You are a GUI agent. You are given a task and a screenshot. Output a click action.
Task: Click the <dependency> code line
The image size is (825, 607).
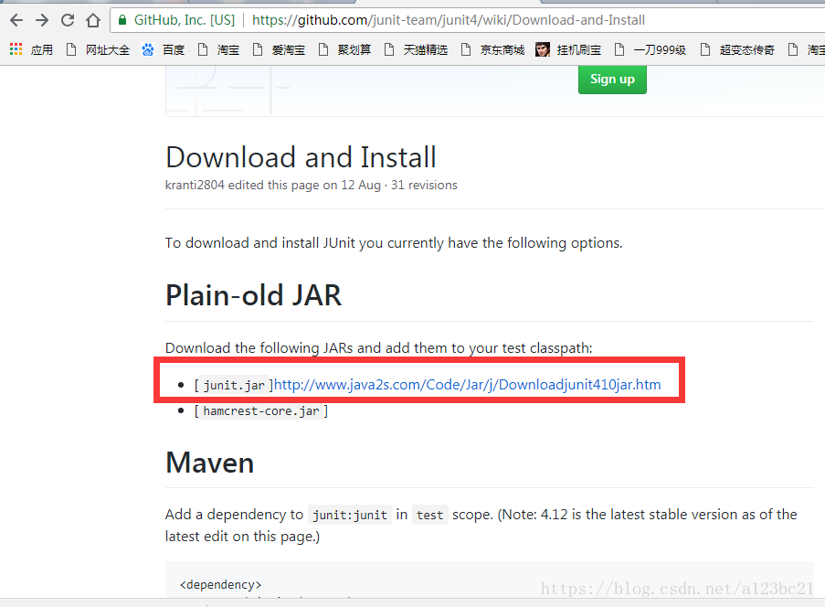[x=220, y=585]
